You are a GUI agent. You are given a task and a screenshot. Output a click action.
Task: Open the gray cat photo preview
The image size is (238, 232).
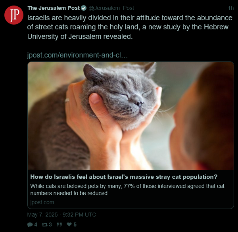[x=131, y=116]
